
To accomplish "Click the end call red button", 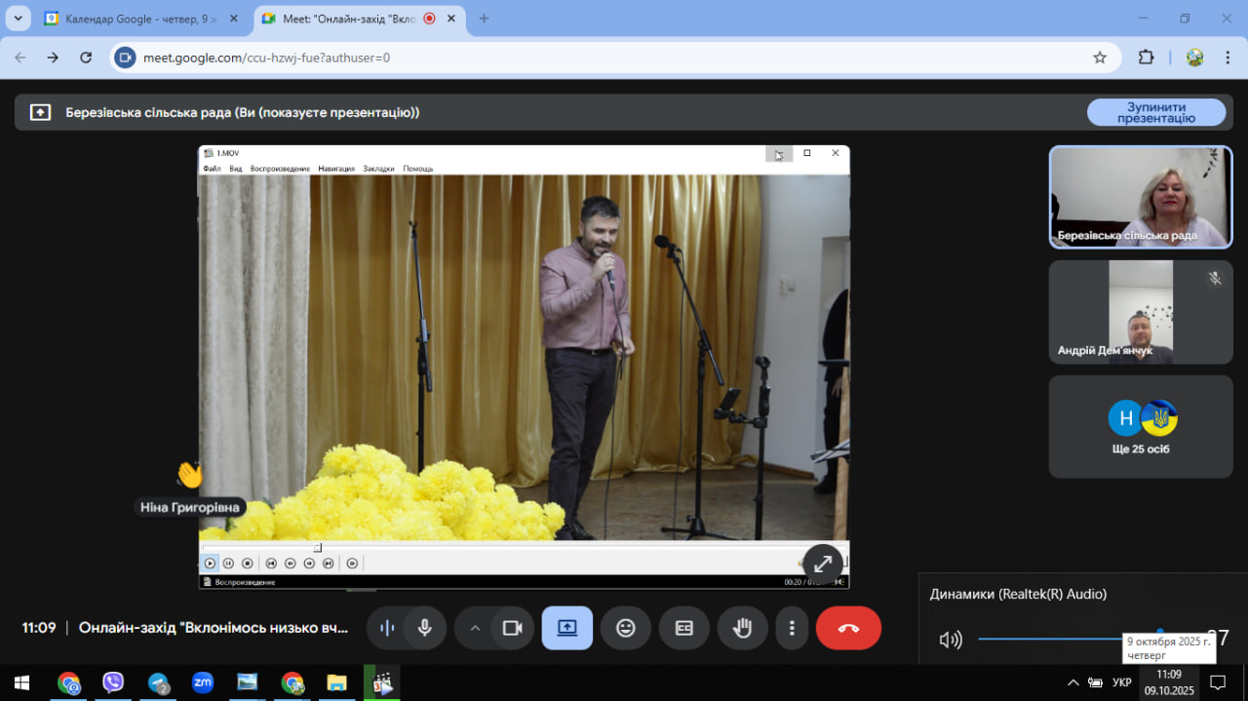I will (x=848, y=628).
